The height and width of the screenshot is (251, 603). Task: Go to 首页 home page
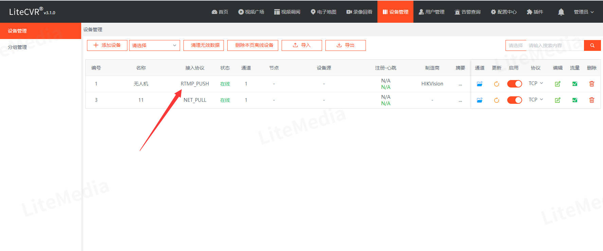tap(220, 12)
